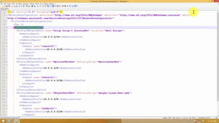Toggle Word Wrap in the toolbar
Screen dimensions: 219x123
click(x=48, y=6)
